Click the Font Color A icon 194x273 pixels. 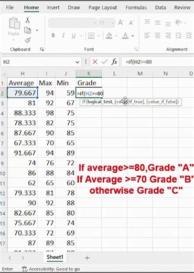point(125,36)
